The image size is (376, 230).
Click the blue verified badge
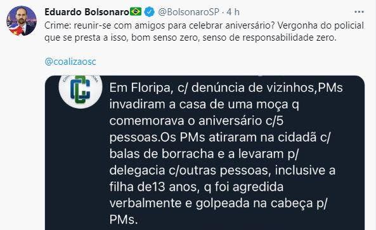point(150,12)
